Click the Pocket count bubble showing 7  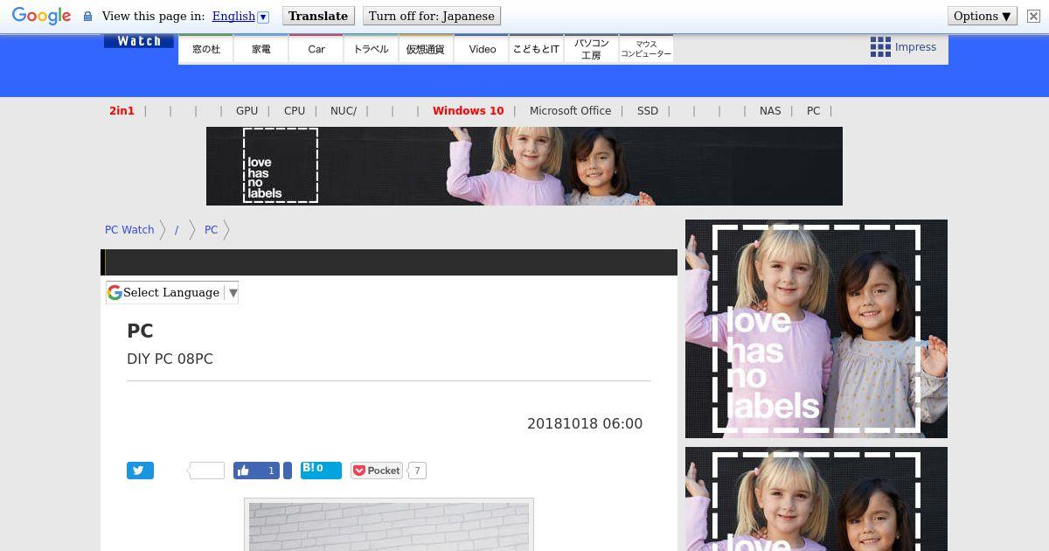(x=417, y=471)
